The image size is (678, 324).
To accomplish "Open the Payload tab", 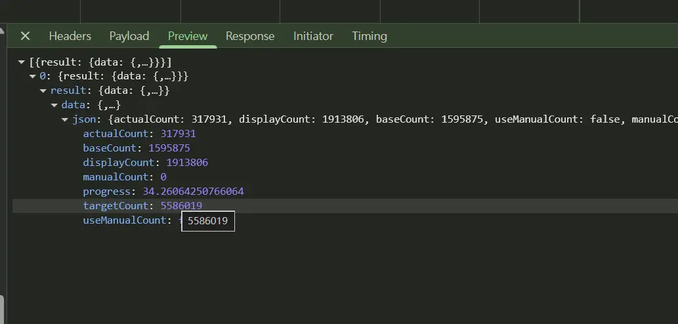I will pyautogui.click(x=129, y=36).
